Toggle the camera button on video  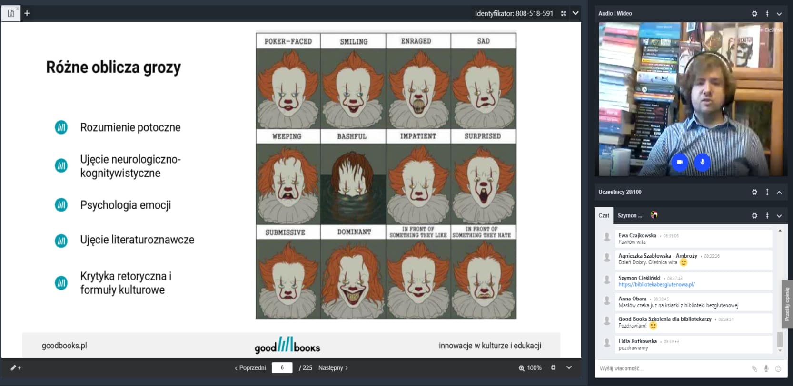coord(680,162)
